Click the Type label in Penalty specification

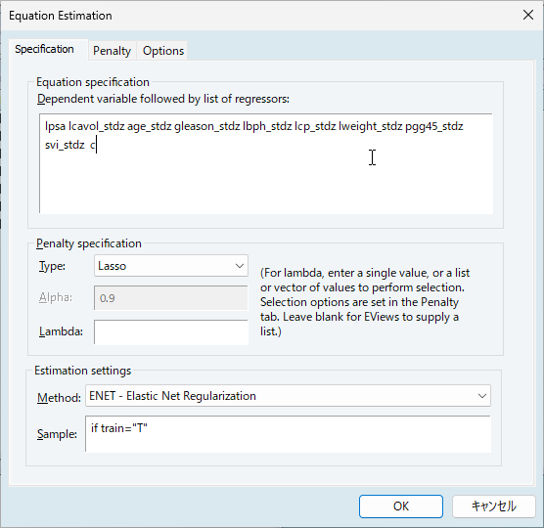pyautogui.click(x=52, y=266)
